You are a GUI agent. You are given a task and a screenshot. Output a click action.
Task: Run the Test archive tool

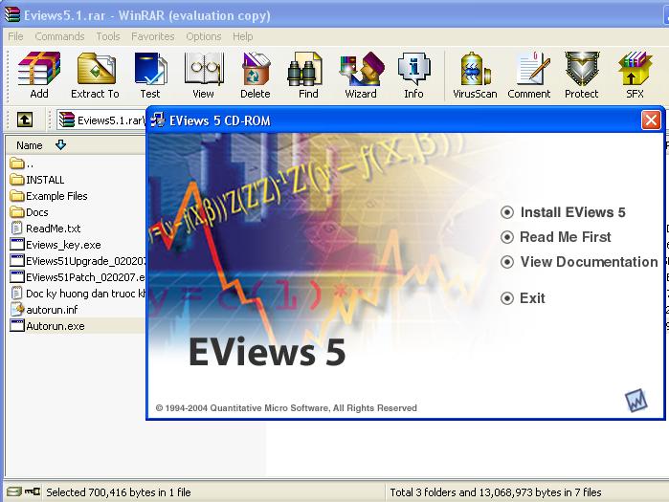(x=150, y=76)
